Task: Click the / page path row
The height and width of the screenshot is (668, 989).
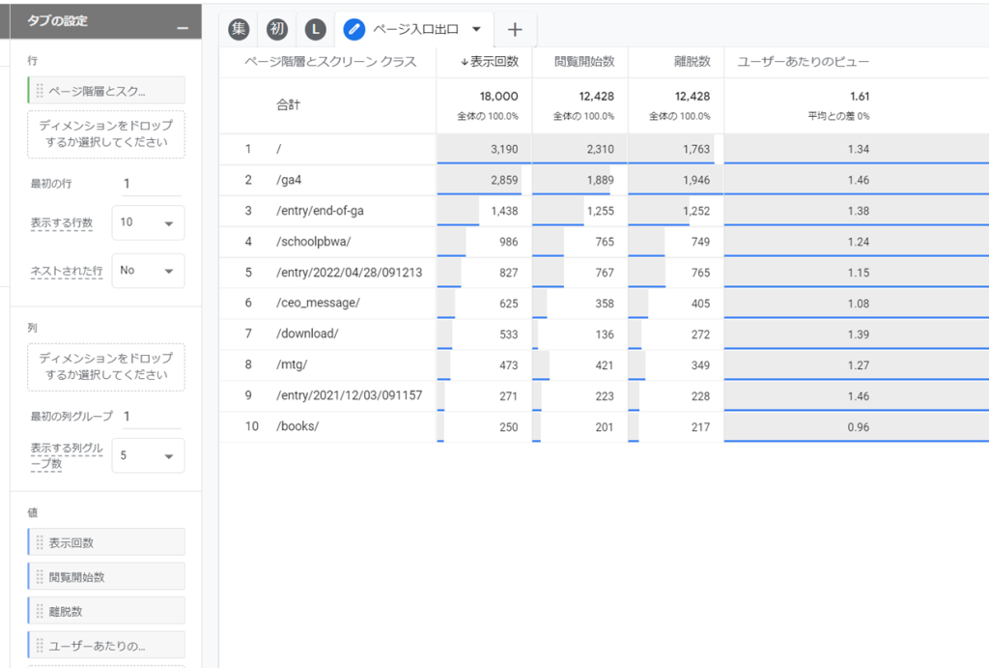Action: click(x=279, y=149)
